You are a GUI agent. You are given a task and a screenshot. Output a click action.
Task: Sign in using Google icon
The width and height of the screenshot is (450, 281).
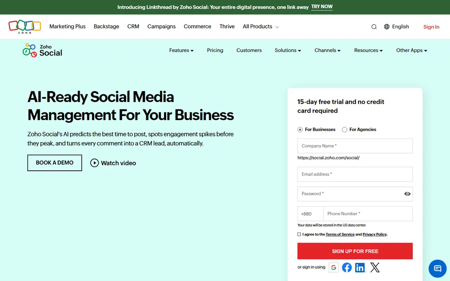coord(333,267)
